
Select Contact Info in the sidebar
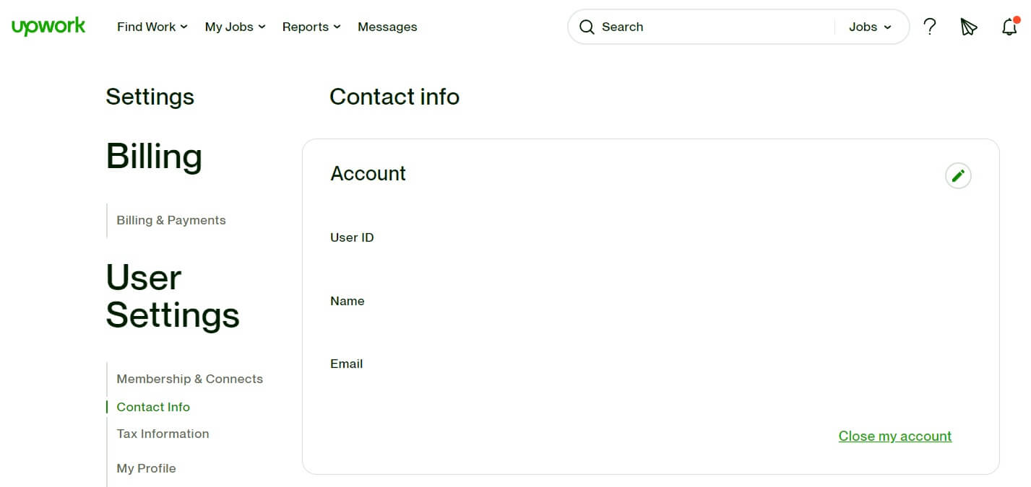tap(152, 407)
